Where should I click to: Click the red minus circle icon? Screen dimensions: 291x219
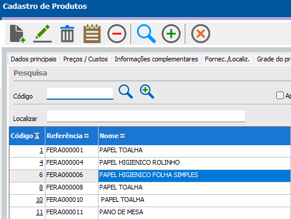tap(117, 34)
